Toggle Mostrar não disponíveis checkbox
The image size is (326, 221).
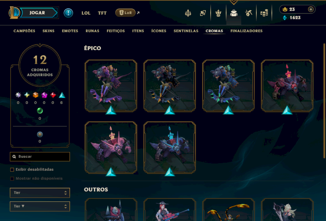[x=12, y=179]
